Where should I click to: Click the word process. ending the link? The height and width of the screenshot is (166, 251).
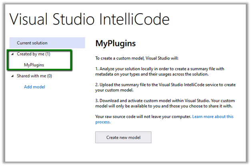point(103,122)
